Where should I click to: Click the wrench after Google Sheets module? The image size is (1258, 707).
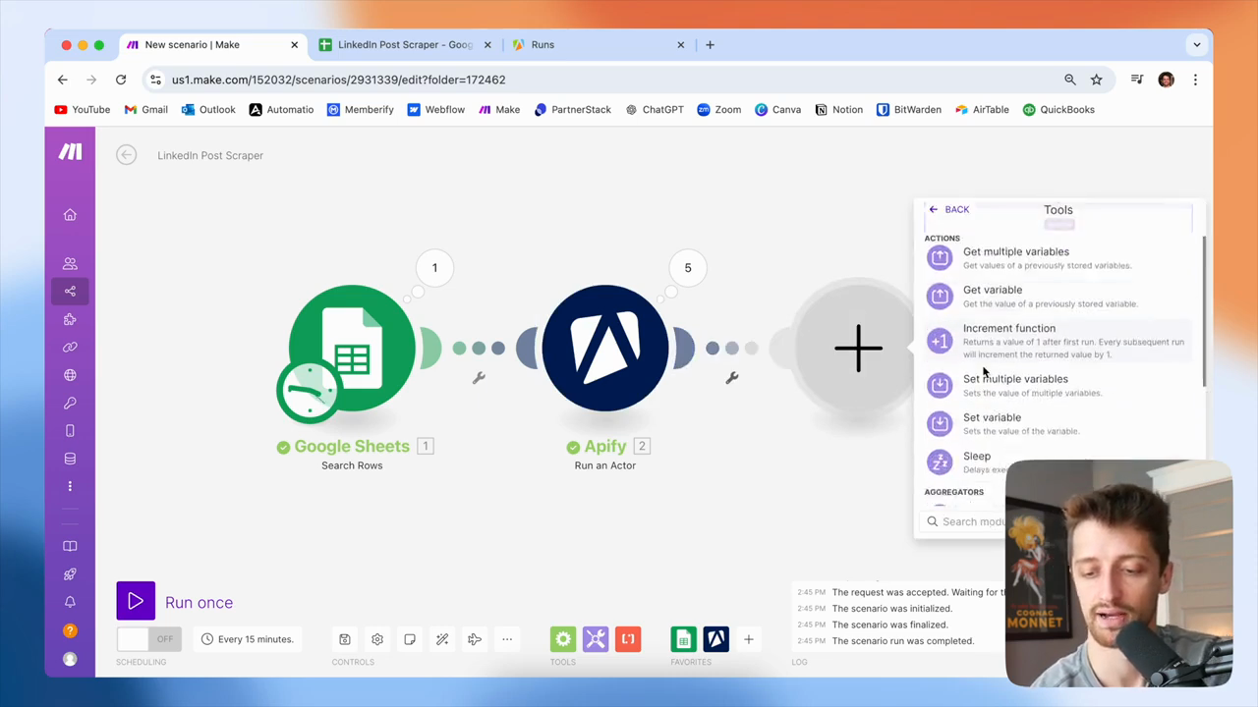pyautogui.click(x=479, y=378)
